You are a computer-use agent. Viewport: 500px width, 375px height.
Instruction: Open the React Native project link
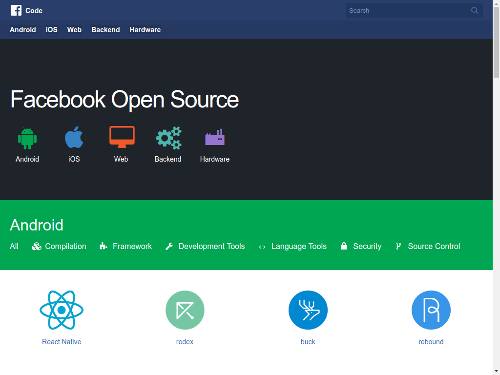pyautogui.click(x=62, y=341)
